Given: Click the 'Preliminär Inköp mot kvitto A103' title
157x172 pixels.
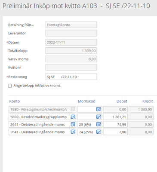Looking at the screenshot, I should (50, 6).
